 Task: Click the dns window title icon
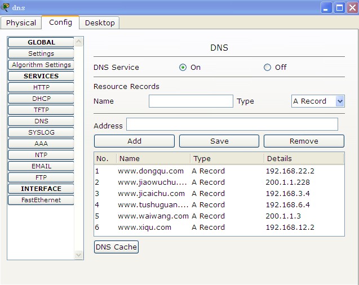click(6, 7)
